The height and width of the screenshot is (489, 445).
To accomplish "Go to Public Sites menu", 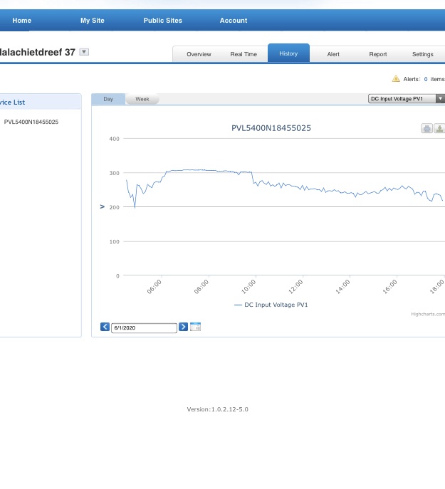I will (x=162, y=20).
